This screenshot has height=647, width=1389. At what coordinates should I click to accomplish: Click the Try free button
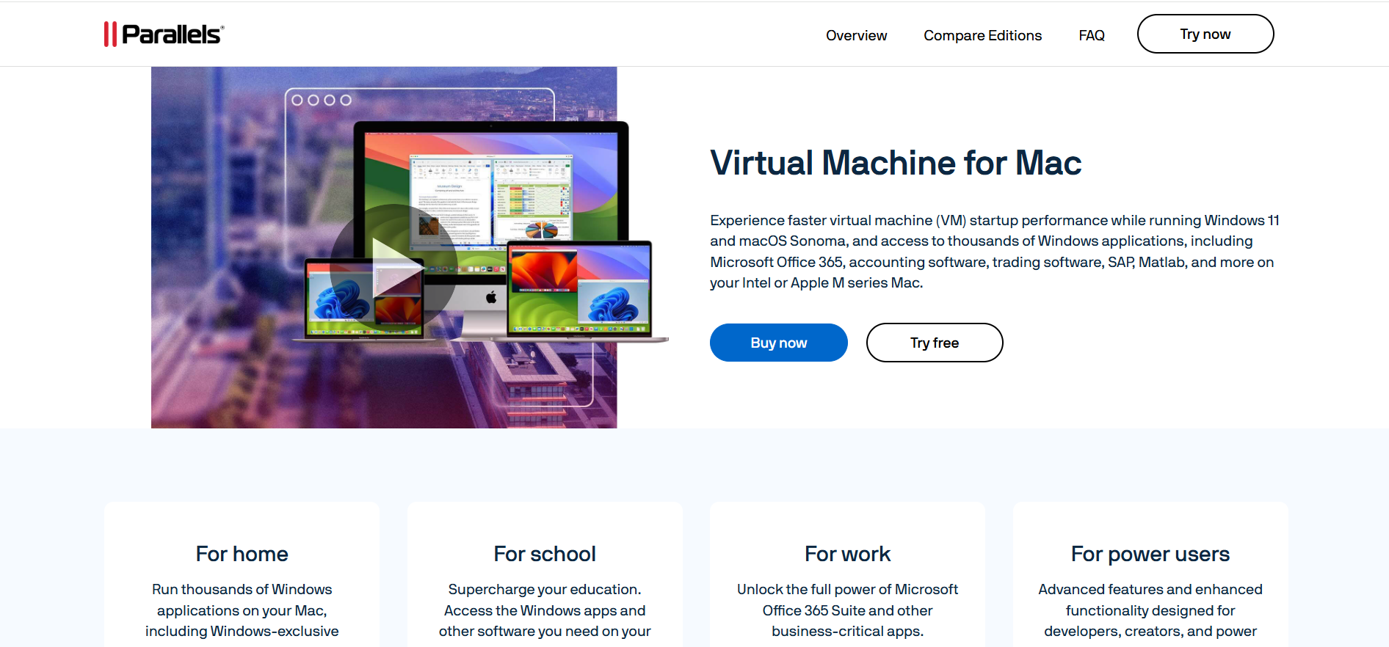coord(935,343)
